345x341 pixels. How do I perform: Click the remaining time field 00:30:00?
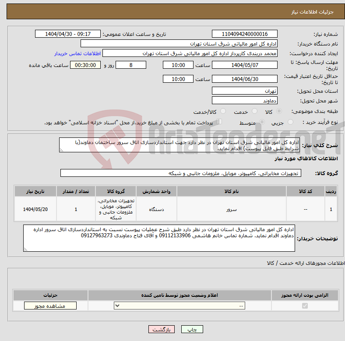(85, 65)
